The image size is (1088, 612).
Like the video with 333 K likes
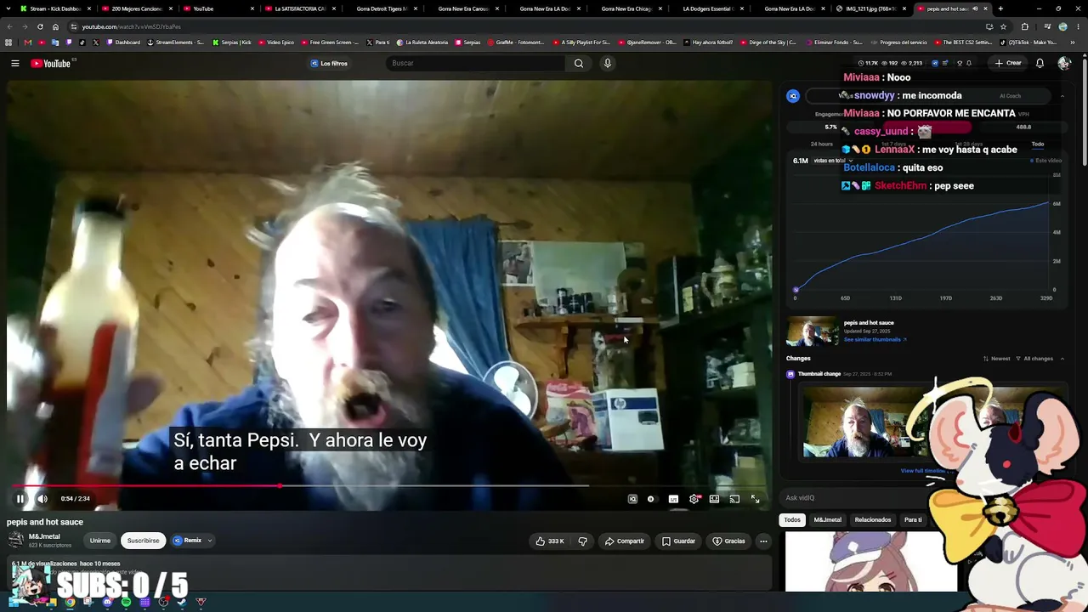point(549,541)
